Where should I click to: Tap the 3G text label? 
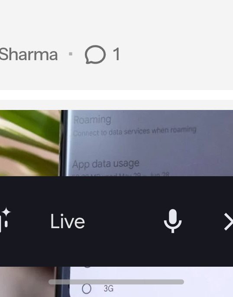pos(109,289)
